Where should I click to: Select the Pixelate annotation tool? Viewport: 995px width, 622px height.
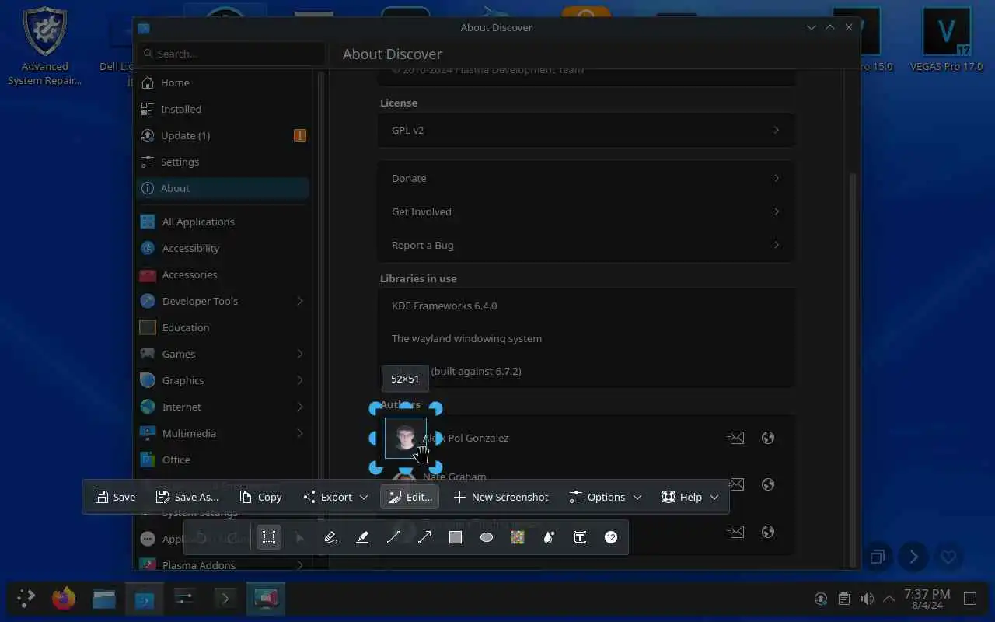[x=518, y=537]
